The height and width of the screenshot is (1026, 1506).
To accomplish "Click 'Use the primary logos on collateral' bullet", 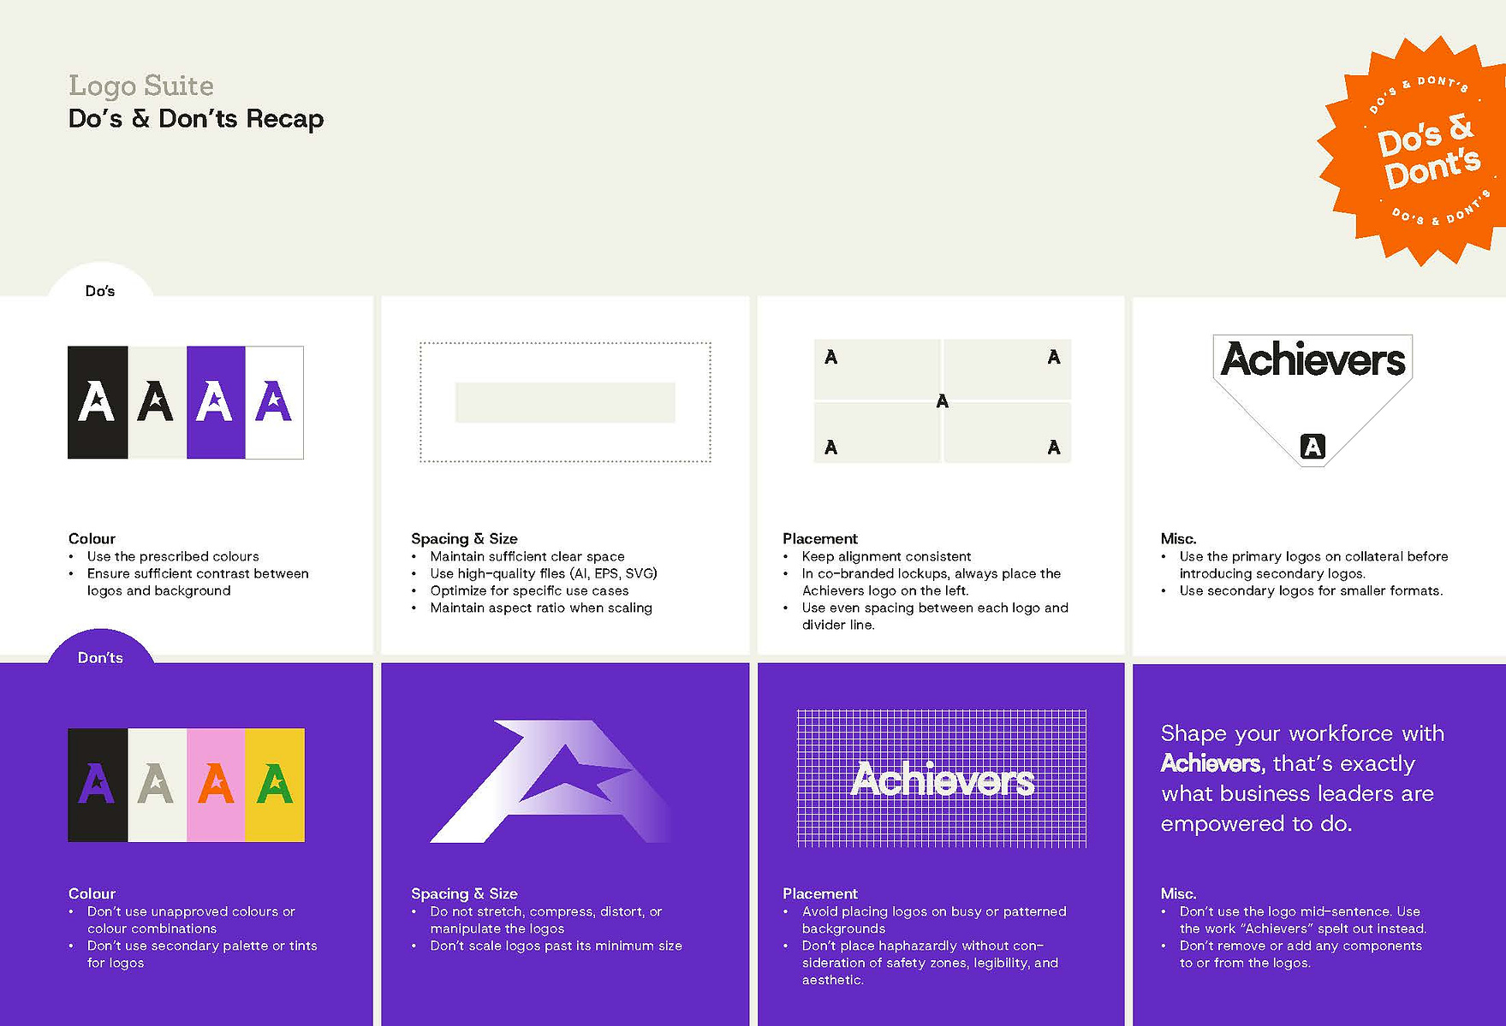I will (x=1313, y=565).
